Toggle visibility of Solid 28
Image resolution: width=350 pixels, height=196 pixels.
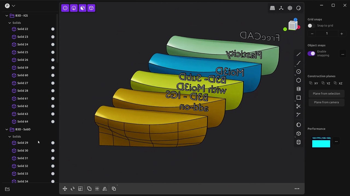[x=53, y=91]
